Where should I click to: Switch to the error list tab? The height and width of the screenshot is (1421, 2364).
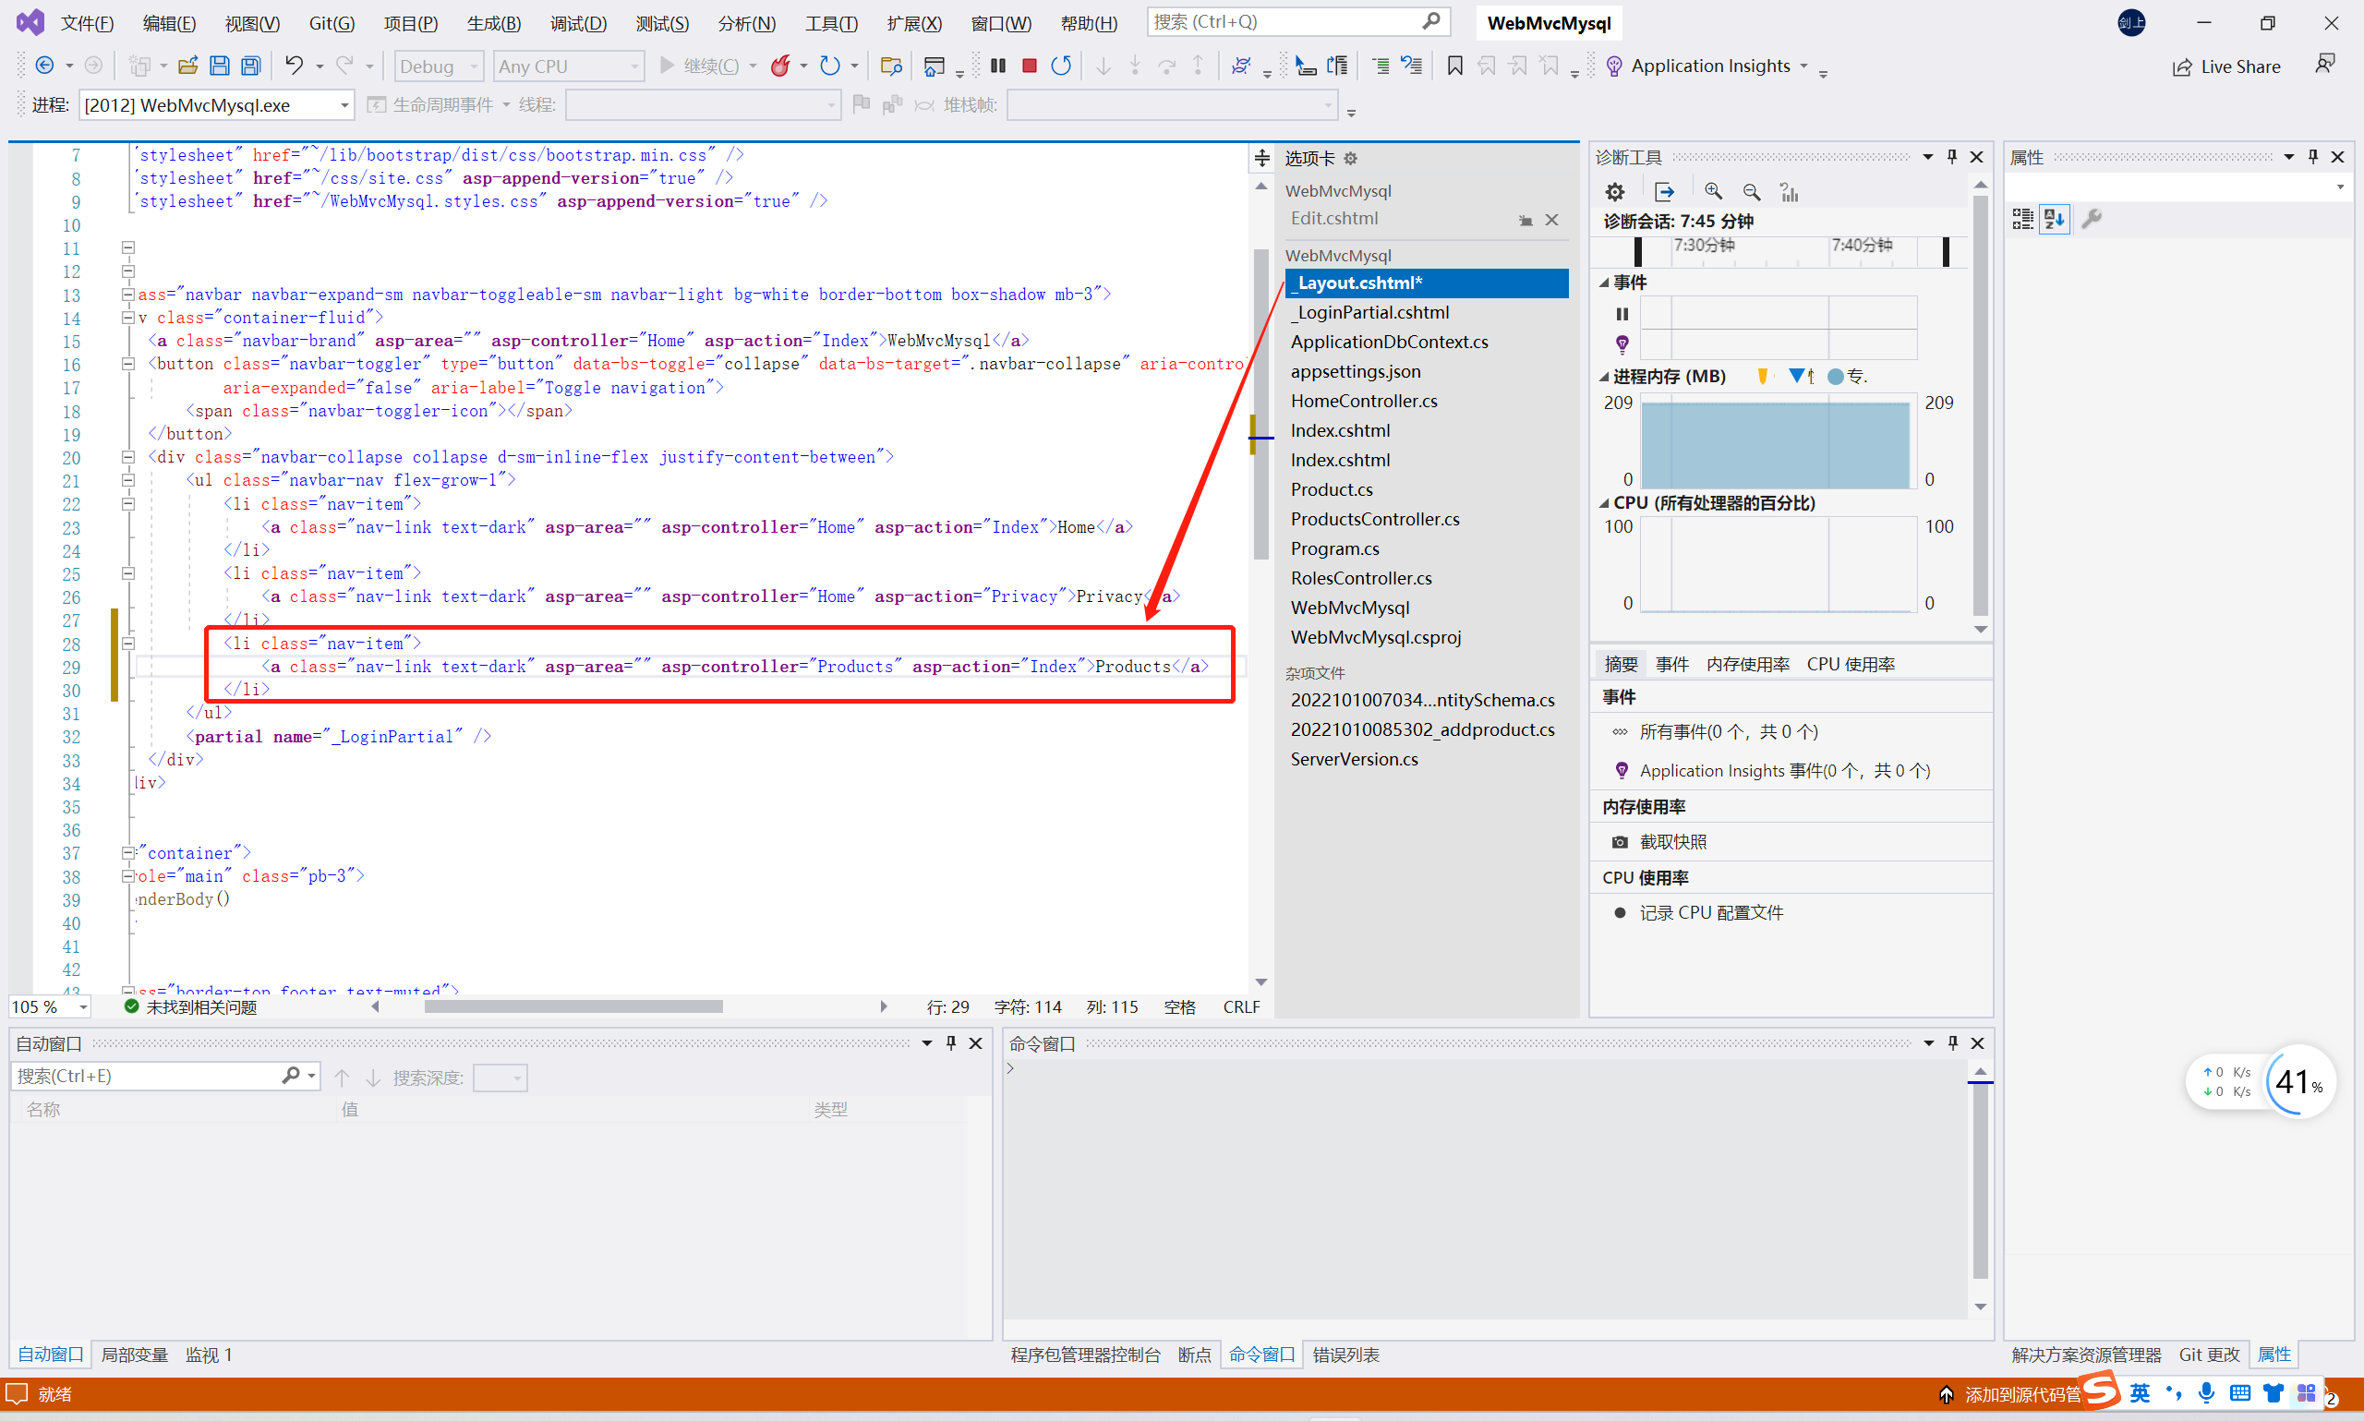point(1345,1355)
